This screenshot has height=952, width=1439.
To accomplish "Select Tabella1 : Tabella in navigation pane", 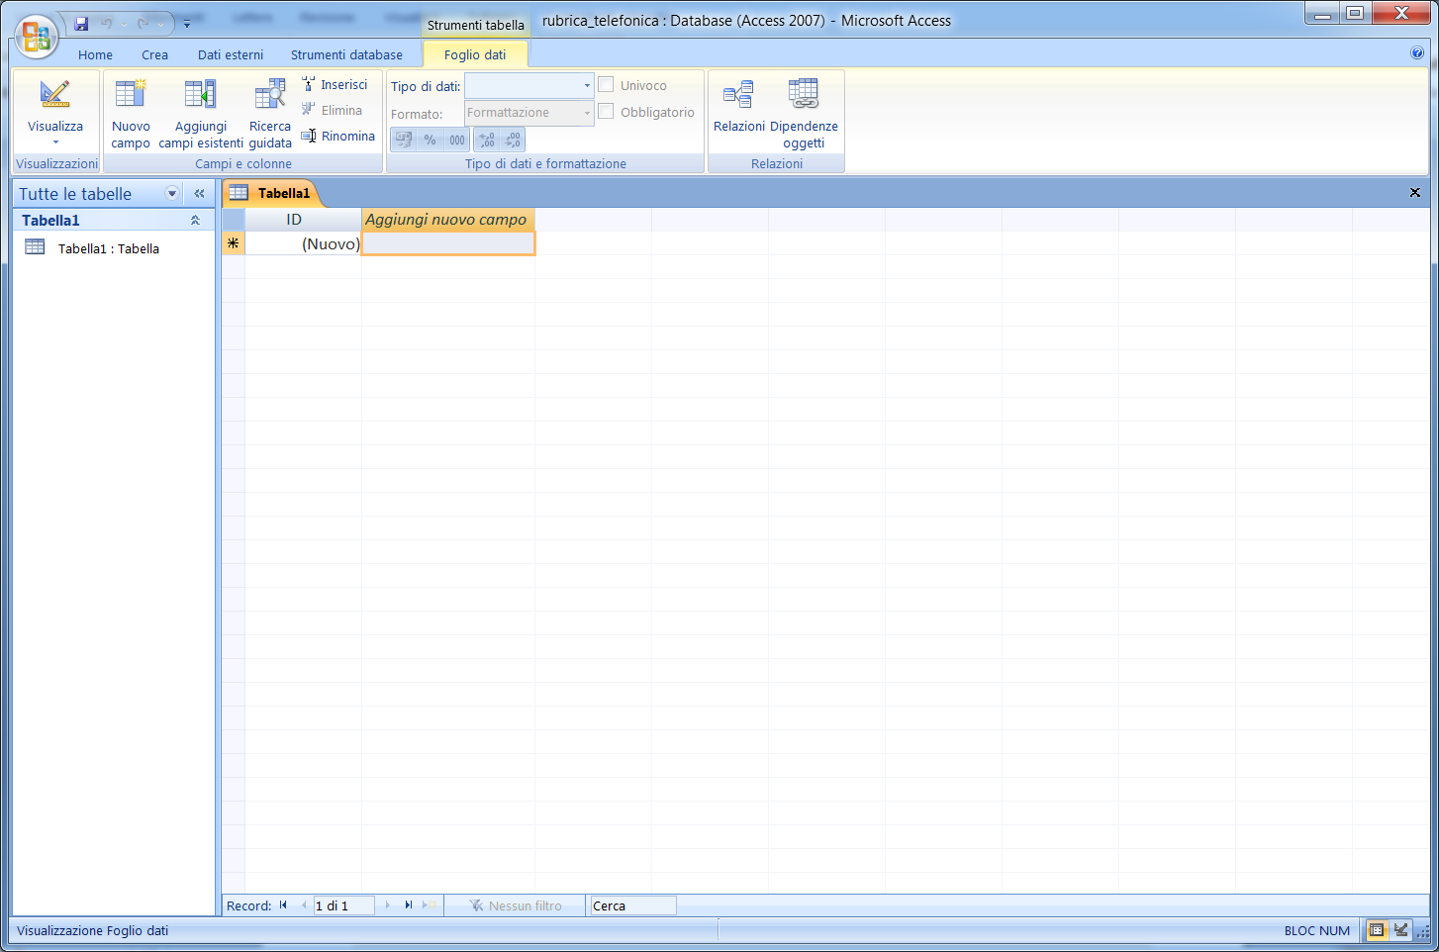I will pos(109,248).
